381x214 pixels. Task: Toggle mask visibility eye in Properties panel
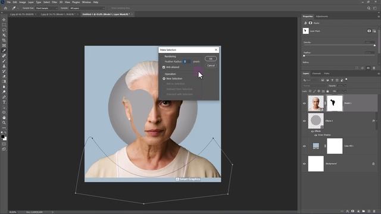tap(368, 68)
